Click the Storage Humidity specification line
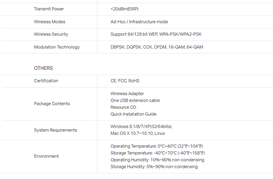The height and width of the screenshot is (179, 273). pos(154,167)
